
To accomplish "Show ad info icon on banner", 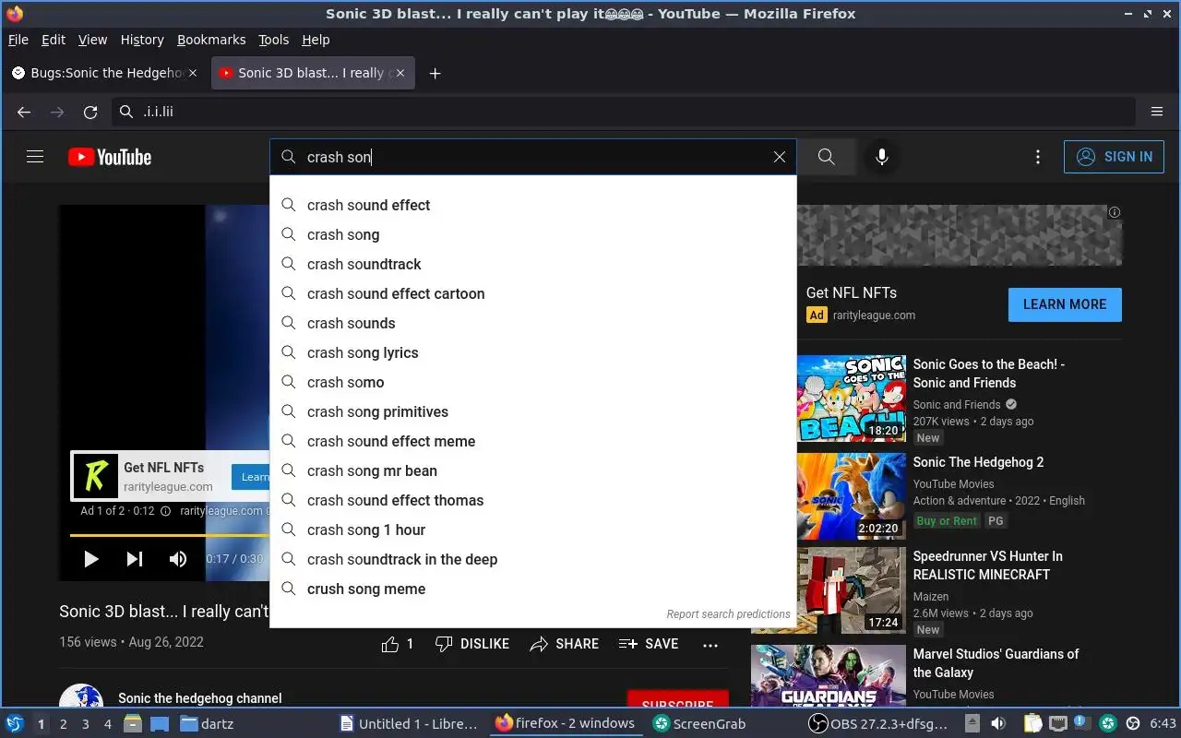I will tap(1115, 212).
